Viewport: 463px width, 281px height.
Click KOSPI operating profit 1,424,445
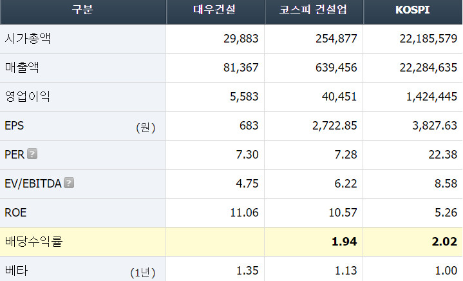[x=431, y=97]
